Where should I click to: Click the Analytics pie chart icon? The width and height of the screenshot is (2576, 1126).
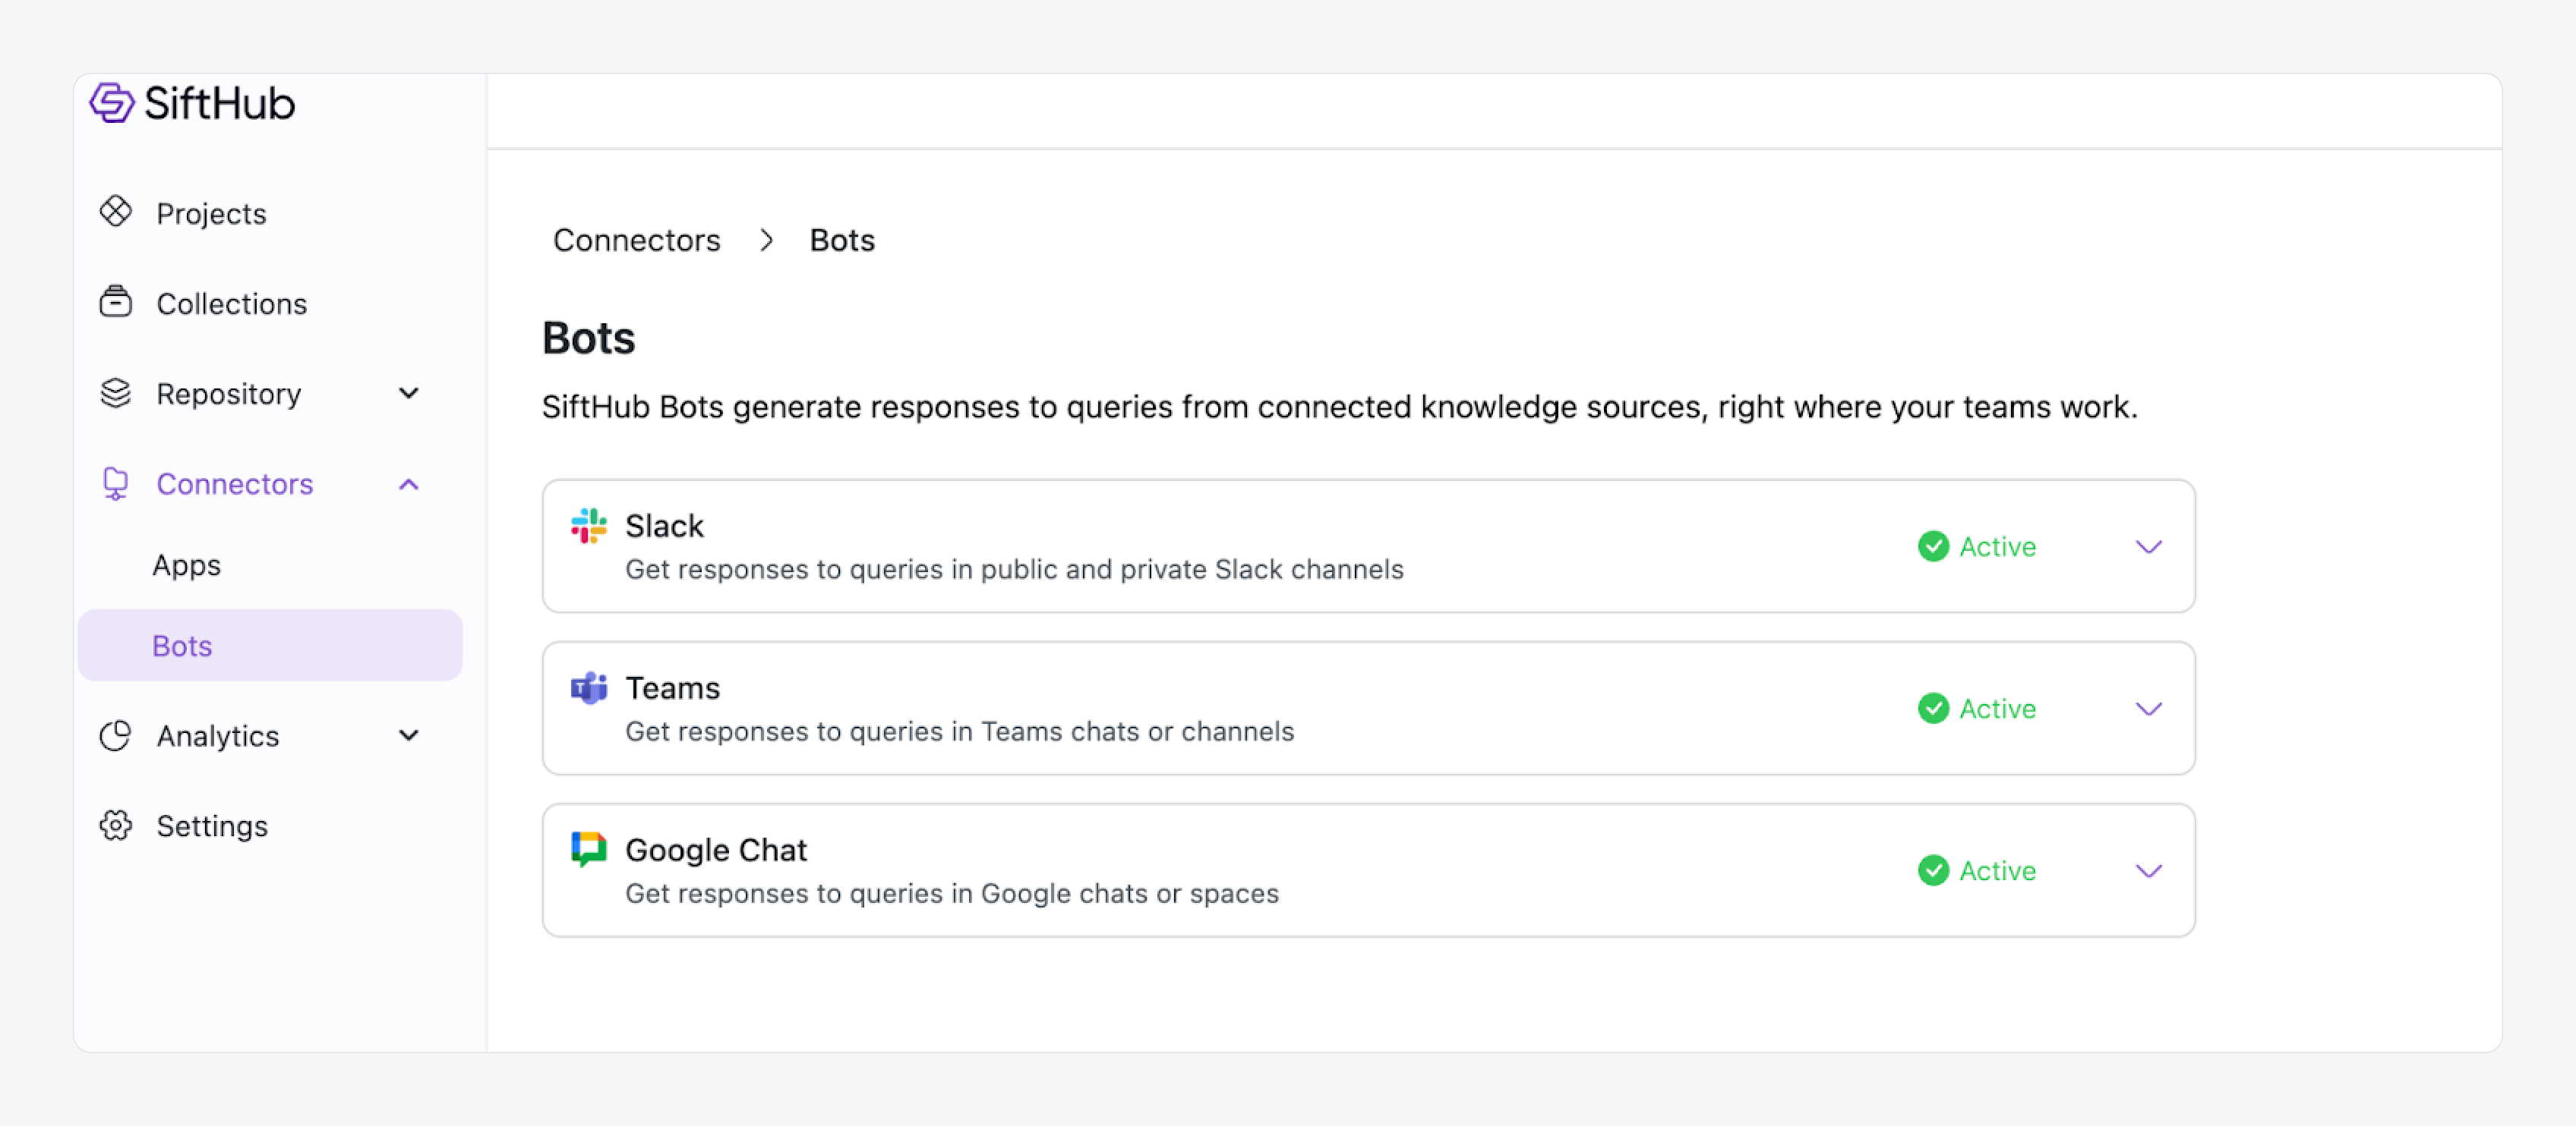click(116, 735)
